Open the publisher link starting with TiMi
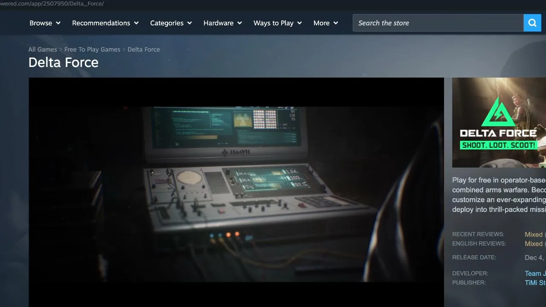This screenshot has width=546, height=307. [535, 283]
